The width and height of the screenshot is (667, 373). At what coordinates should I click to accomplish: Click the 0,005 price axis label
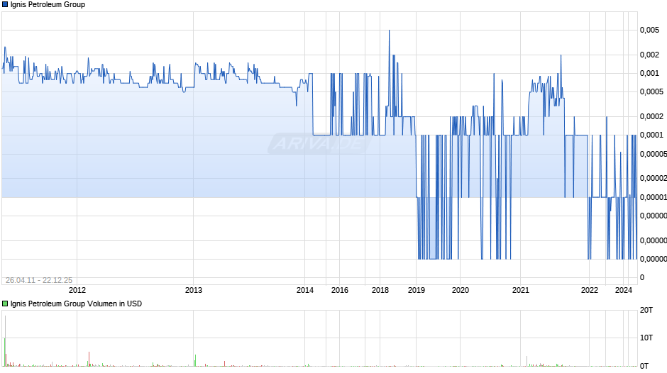click(x=649, y=30)
